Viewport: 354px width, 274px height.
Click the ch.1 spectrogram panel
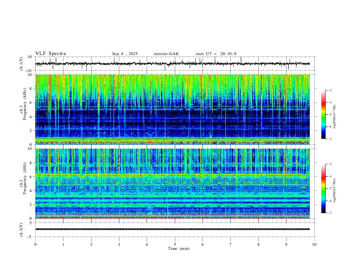point(173,109)
